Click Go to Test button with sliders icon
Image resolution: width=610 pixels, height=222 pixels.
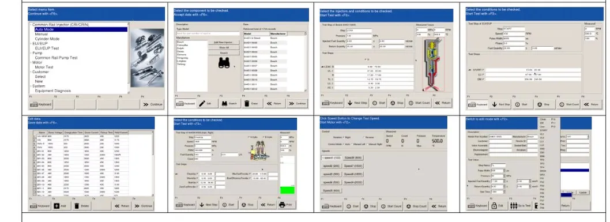pyautogui.click(x=520, y=205)
